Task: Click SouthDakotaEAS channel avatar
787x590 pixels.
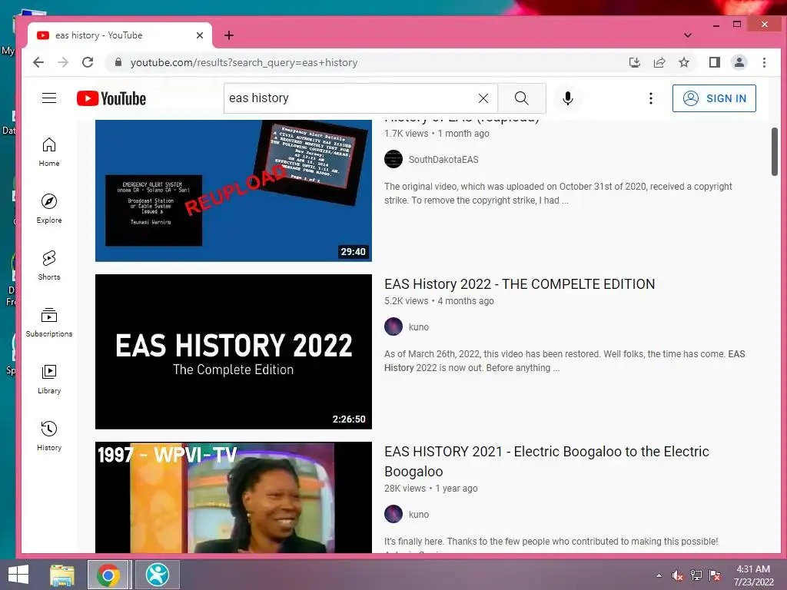Action: pos(393,159)
